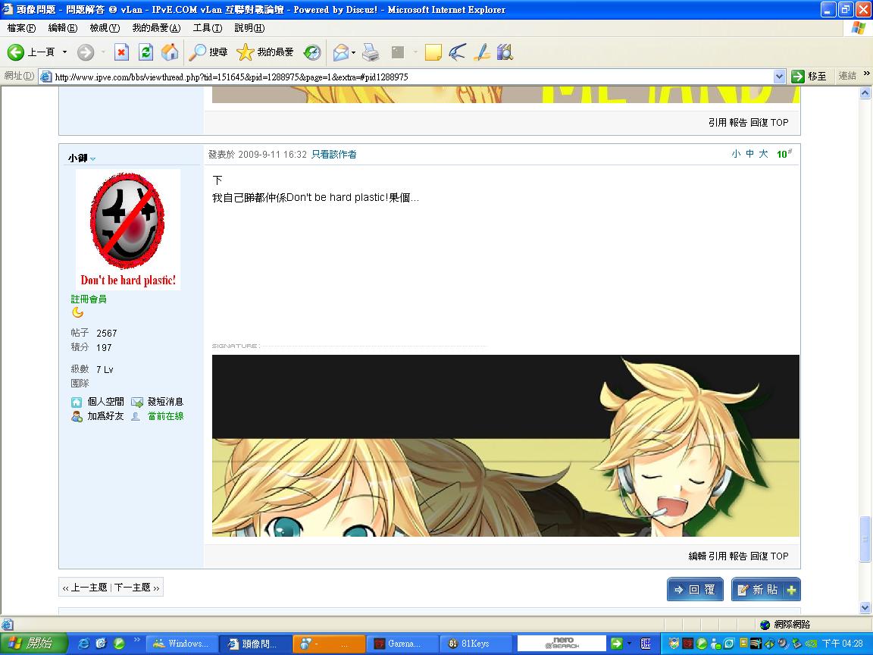Click the greyed Forward arrow icon
Image resolution: width=873 pixels, height=655 pixels.
[85, 52]
